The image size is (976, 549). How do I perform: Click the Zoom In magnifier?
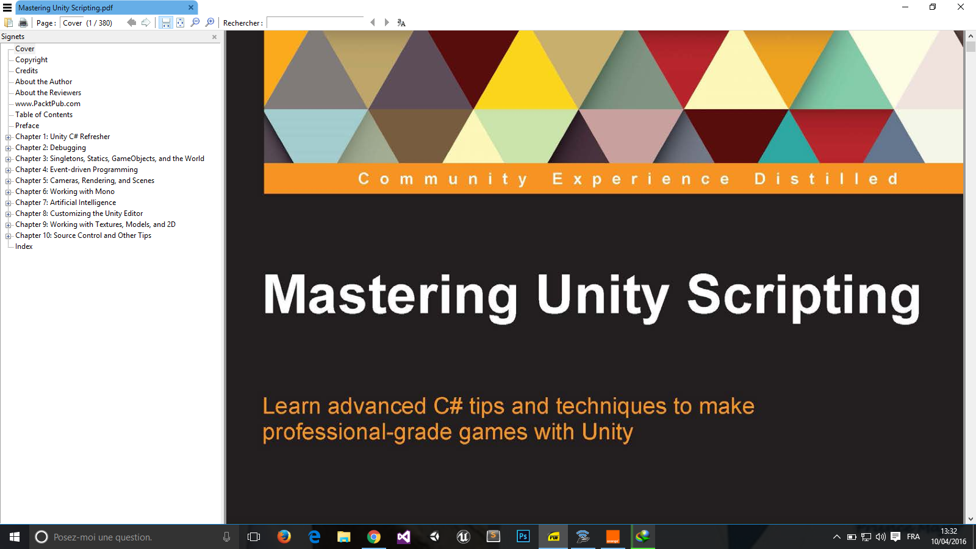210,23
